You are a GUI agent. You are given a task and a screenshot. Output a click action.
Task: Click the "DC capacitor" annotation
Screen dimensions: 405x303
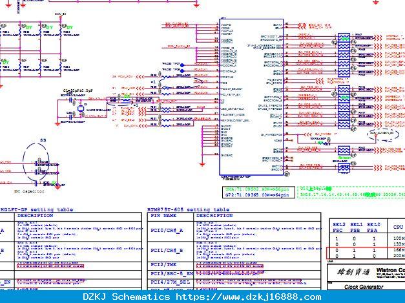click(x=29, y=191)
